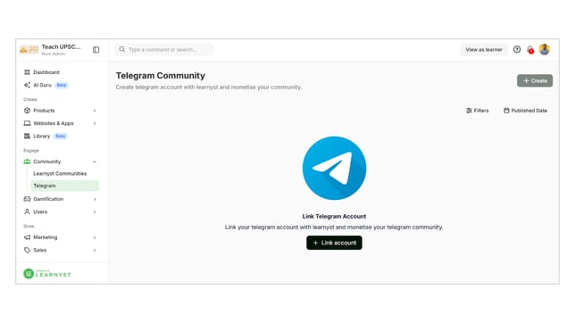Open the user profile avatar

[545, 49]
